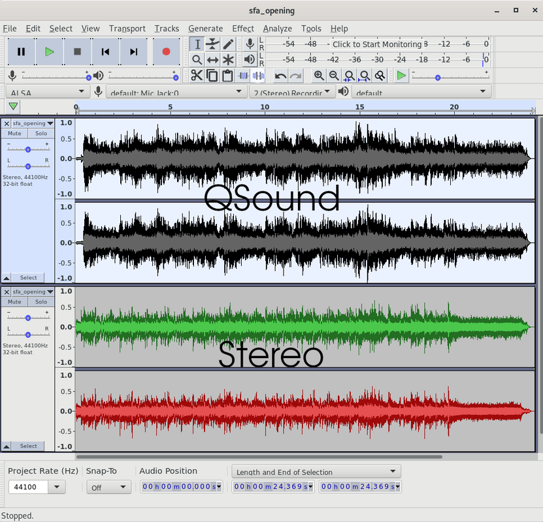Open the Effect menu
The image size is (543, 522).
243,29
